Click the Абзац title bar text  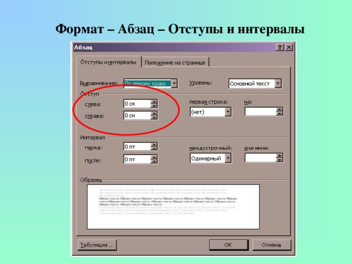[83, 47]
